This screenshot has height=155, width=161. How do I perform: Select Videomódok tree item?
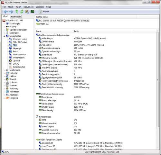click(19, 58)
